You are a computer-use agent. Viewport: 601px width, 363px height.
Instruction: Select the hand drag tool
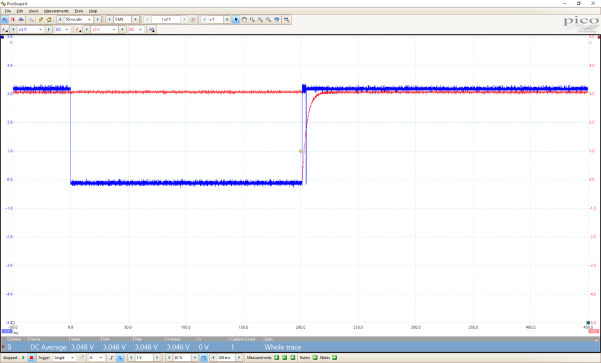244,19
